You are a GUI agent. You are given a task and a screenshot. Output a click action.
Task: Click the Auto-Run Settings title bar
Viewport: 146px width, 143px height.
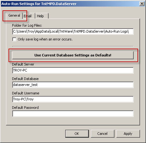pos(70,4)
